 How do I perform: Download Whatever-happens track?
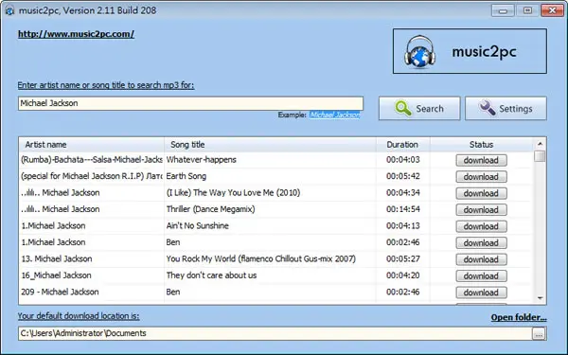click(481, 161)
